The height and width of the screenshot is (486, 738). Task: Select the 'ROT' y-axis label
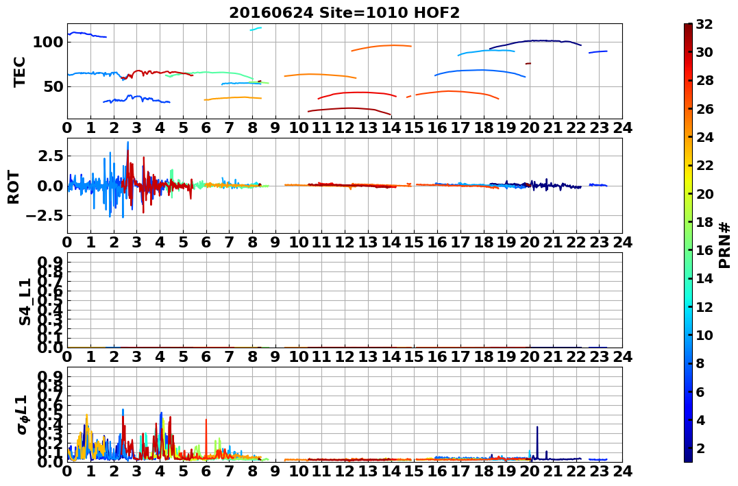[14, 187]
